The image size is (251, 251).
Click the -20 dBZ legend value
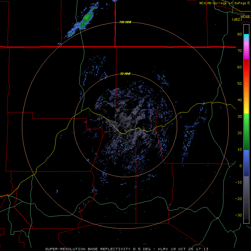238,199
